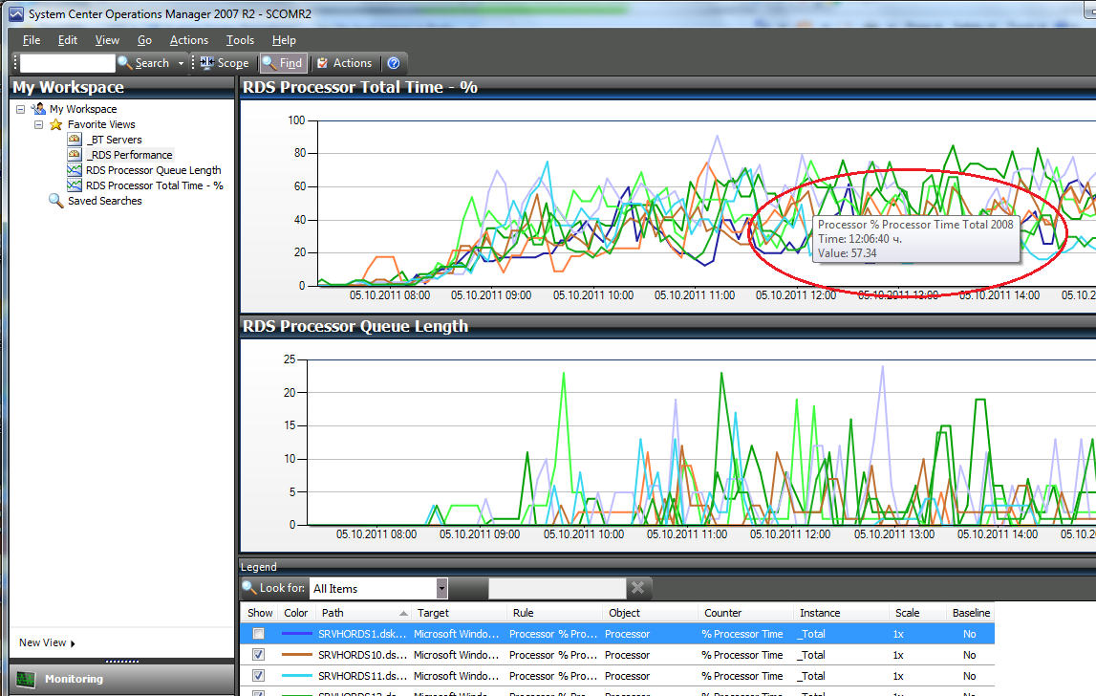This screenshot has height=696, width=1096.
Task: Open the Look for All Items dropdown
Action: click(441, 588)
